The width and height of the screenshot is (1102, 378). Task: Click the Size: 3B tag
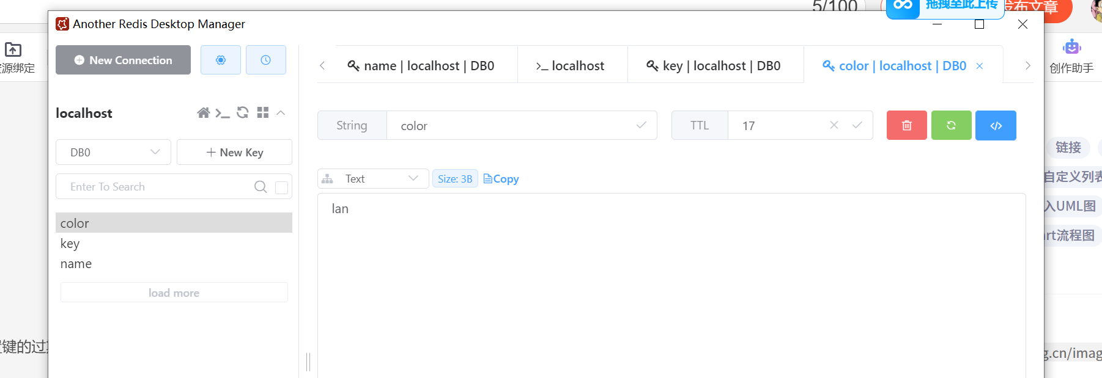pyautogui.click(x=455, y=179)
